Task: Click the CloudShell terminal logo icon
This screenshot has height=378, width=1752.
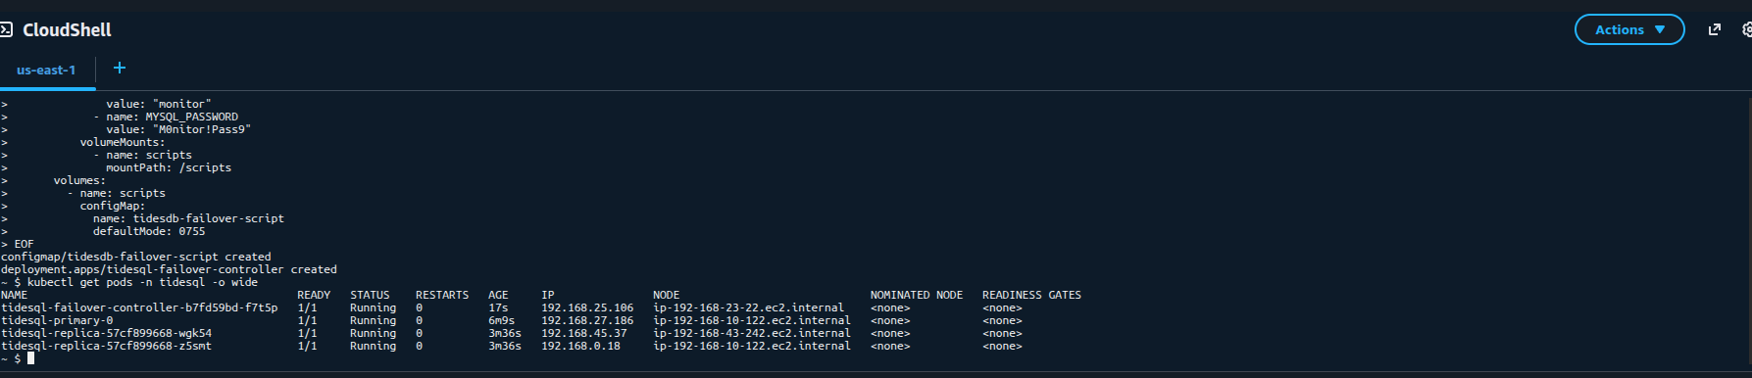Action: (x=6, y=29)
